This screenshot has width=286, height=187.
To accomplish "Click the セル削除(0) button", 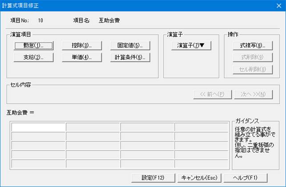I will click(253, 70).
